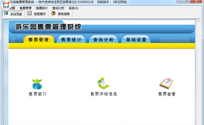
Task: Click the 售票窗口 text label
Action: [x=37, y=94]
